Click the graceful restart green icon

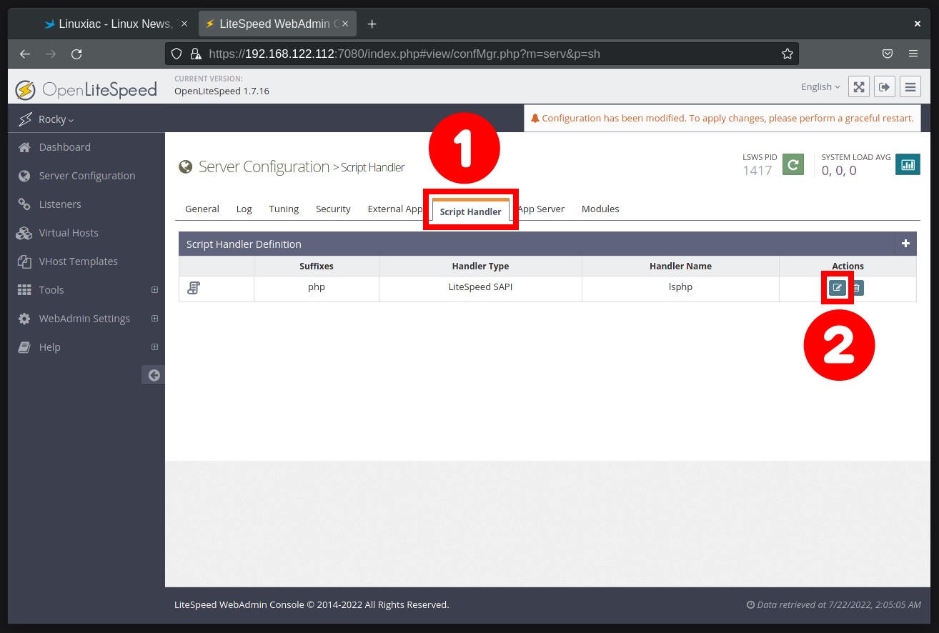[x=793, y=164]
